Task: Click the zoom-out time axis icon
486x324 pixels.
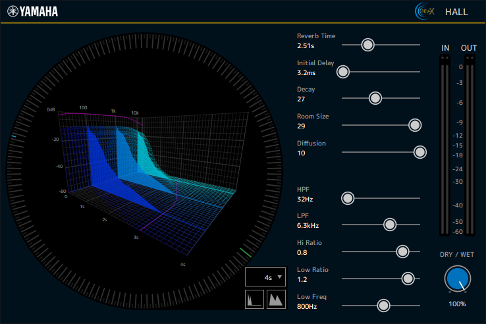Action: [255, 300]
